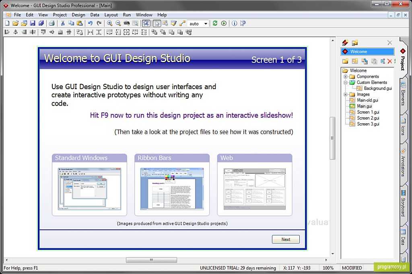Click the Copy toolbar icon
The image size is (412, 274).
pyautogui.click(x=71, y=23)
